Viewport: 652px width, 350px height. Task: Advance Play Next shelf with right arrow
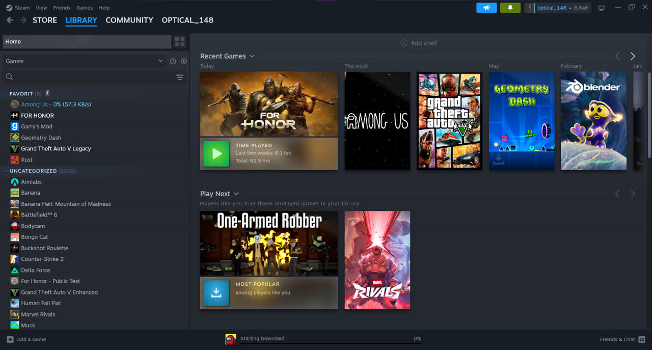(x=633, y=194)
